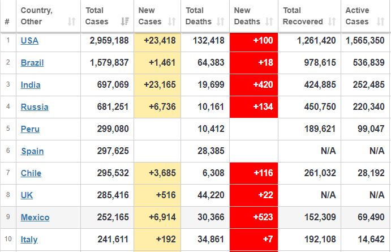The height and width of the screenshot is (252, 391).
Task: Click USA's red +100 new deaths cell
Action: [253, 41]
